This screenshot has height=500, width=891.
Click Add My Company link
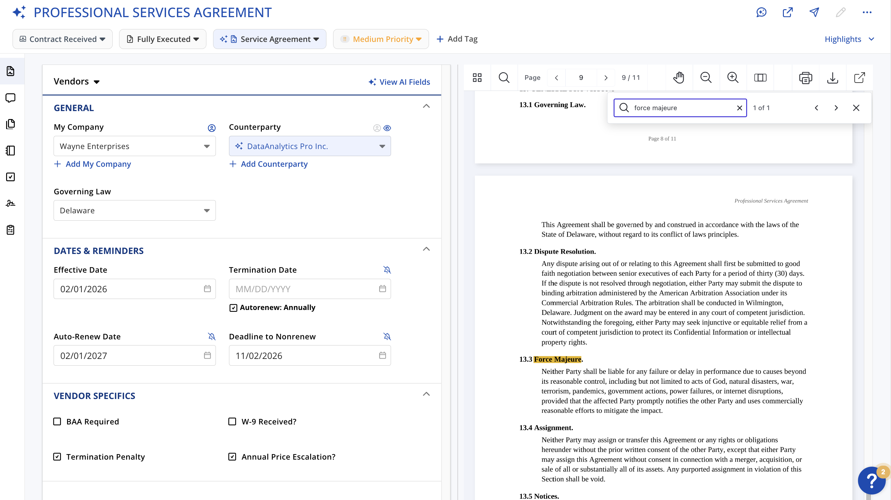coord(93,164)
